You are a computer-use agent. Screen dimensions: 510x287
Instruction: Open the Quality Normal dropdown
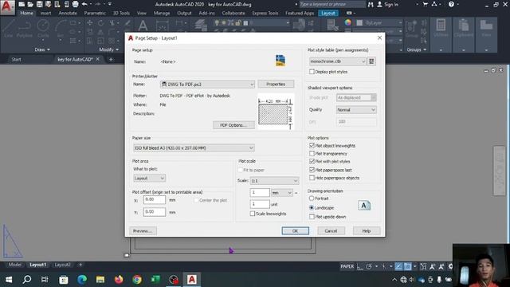[356, 110]
